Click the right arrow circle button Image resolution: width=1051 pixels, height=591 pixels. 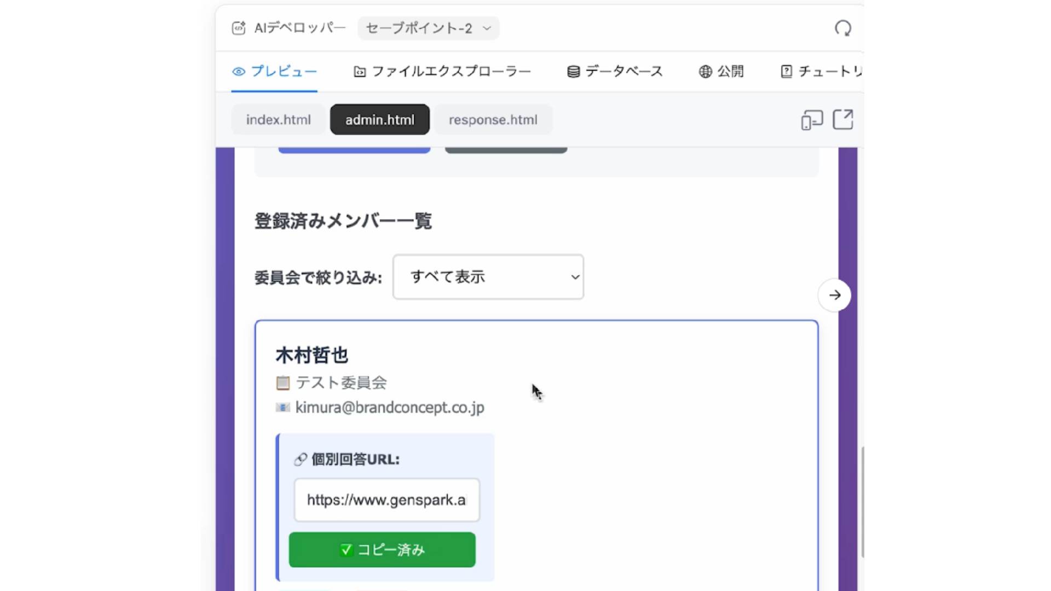click(x=834, y=296)
